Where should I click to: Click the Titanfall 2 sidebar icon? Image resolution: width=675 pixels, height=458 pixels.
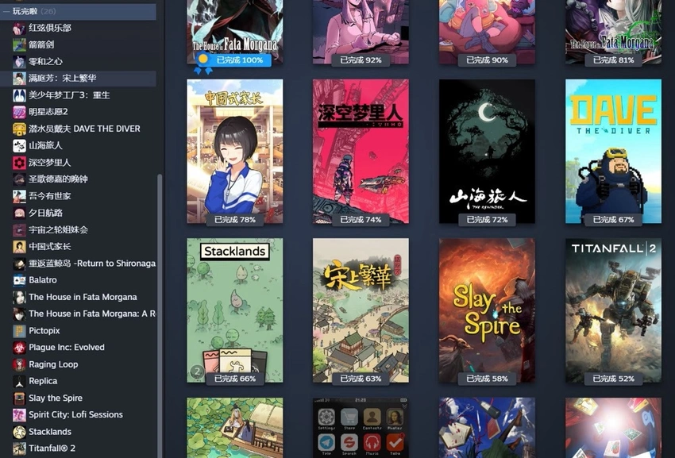tap(19, 448)
